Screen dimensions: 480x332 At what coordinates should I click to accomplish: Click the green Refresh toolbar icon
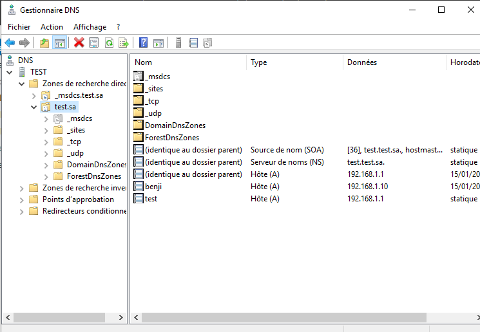tap(109, 43)
